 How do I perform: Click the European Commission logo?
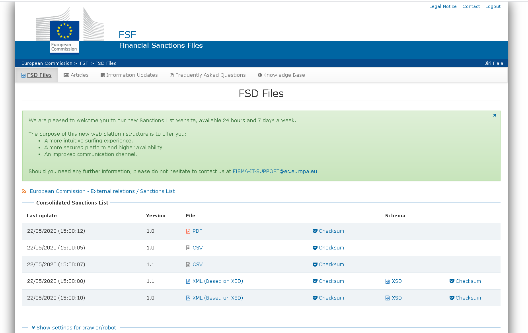[x=64, y=37]
